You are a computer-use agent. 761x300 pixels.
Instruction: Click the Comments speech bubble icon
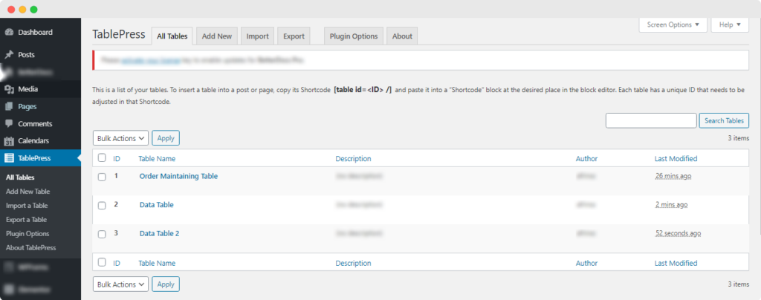[9, 124]
